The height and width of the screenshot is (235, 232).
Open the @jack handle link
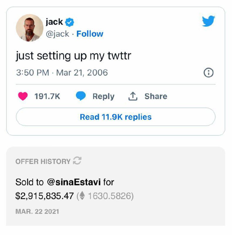click(57, 34)
